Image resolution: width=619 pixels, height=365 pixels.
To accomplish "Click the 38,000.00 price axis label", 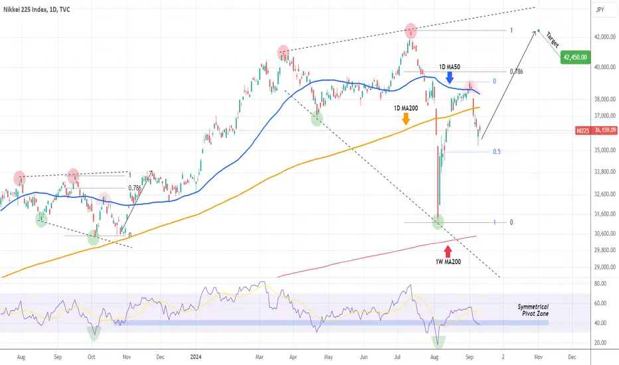I will pos(605,100).
